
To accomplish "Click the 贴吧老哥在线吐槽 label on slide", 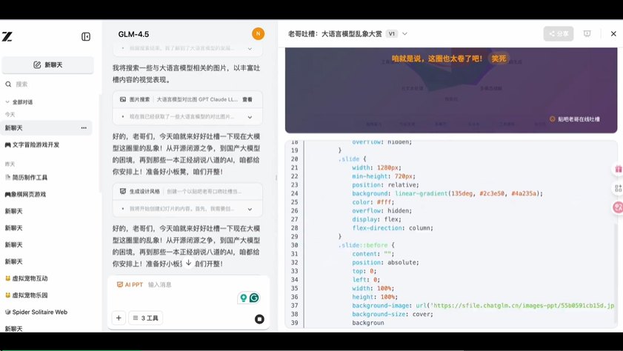I will coord(575,119).
